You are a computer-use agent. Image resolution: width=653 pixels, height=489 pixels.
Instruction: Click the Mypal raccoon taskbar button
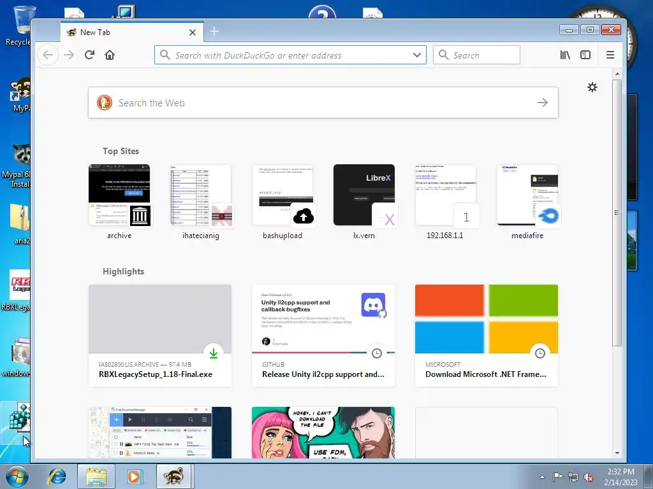point(174,476)
